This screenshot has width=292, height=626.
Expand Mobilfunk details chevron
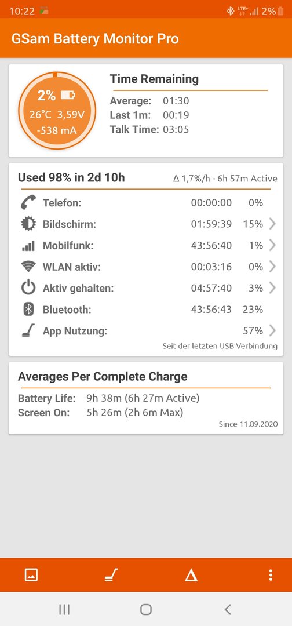click(x=272, y=245)
